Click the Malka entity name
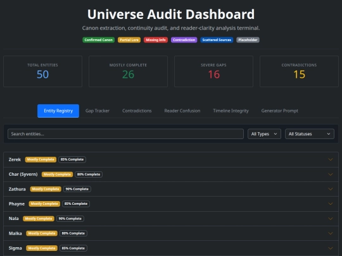 (15, 233)
